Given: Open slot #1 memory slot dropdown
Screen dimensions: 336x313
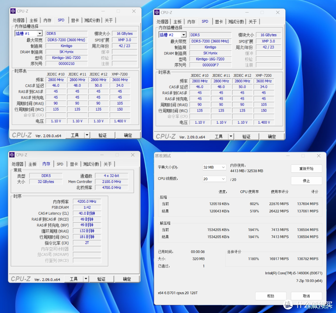Looking at the screenshot, I should coord(40,33).
